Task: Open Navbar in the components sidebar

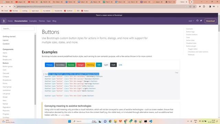Action: pos(5,104)
